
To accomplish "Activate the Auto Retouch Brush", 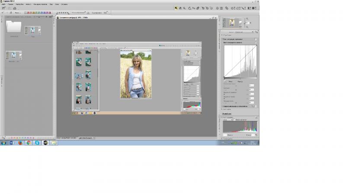I will coord(227,8).
